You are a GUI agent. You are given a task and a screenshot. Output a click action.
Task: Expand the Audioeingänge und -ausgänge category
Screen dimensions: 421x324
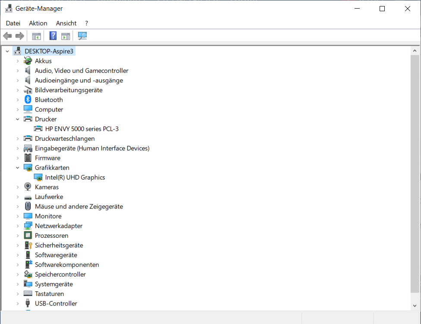(x=18, y=80)
